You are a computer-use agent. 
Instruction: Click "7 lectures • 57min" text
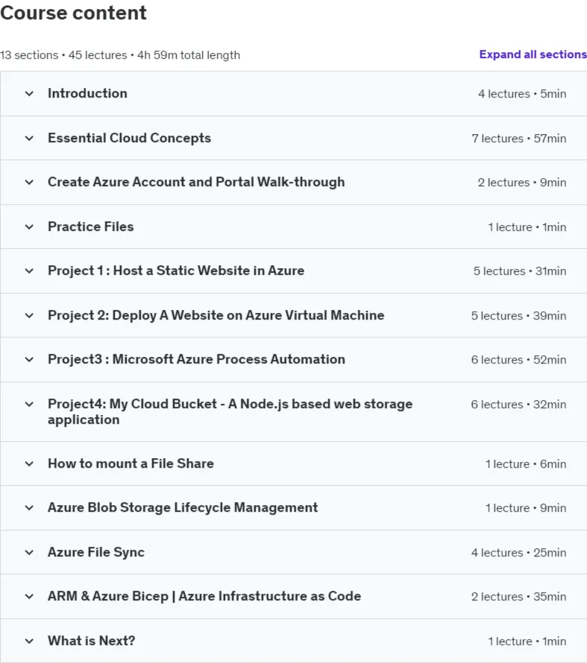pos(519,139)
